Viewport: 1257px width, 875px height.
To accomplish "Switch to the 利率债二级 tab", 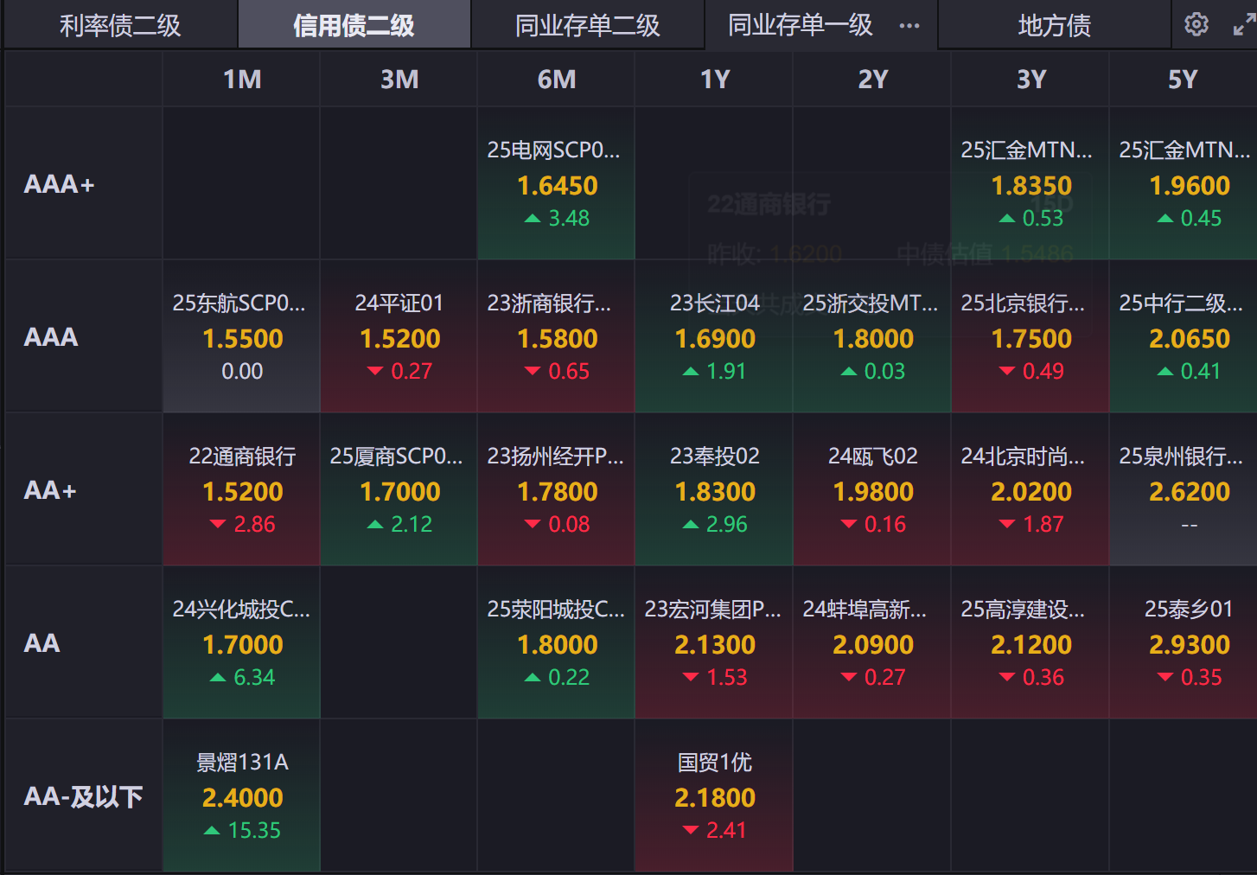I will point(120,26).
